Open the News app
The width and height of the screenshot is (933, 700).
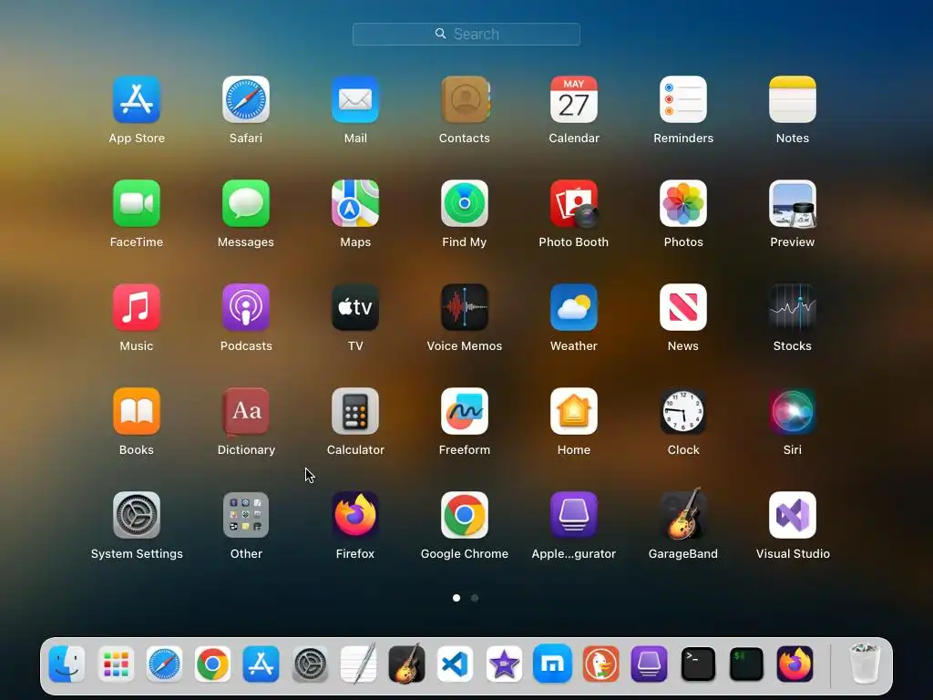(x=683, y=307)
